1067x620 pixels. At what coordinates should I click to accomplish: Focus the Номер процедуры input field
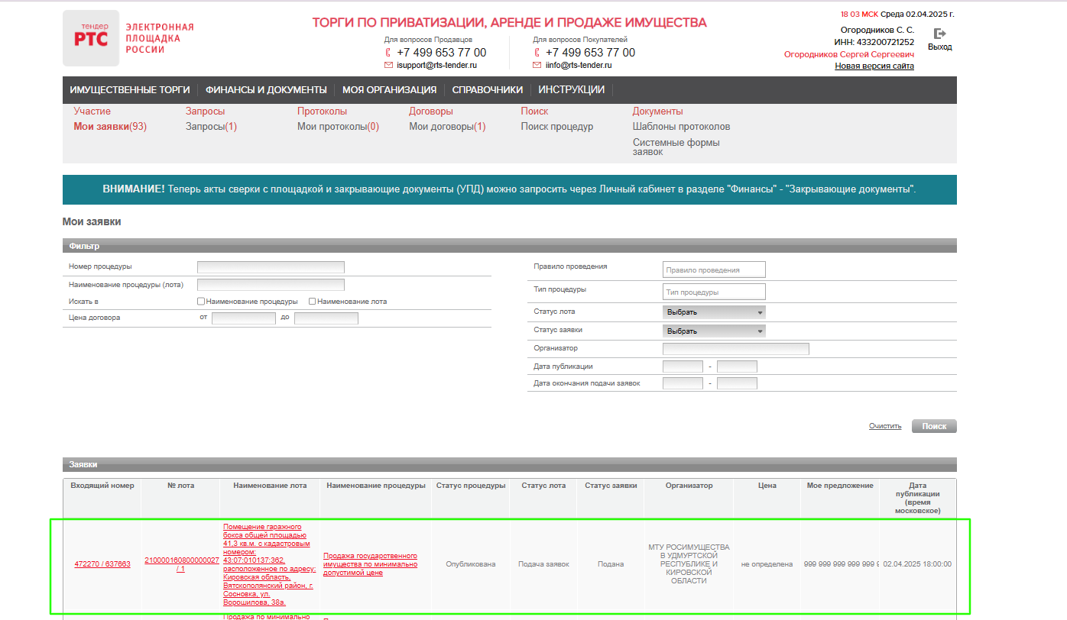271,267
